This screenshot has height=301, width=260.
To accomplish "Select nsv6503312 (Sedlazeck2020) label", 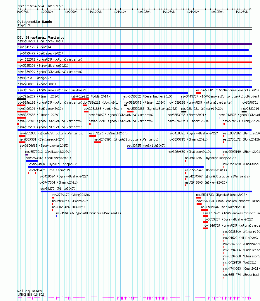I will pyautogui.click(x=48, y=158).
